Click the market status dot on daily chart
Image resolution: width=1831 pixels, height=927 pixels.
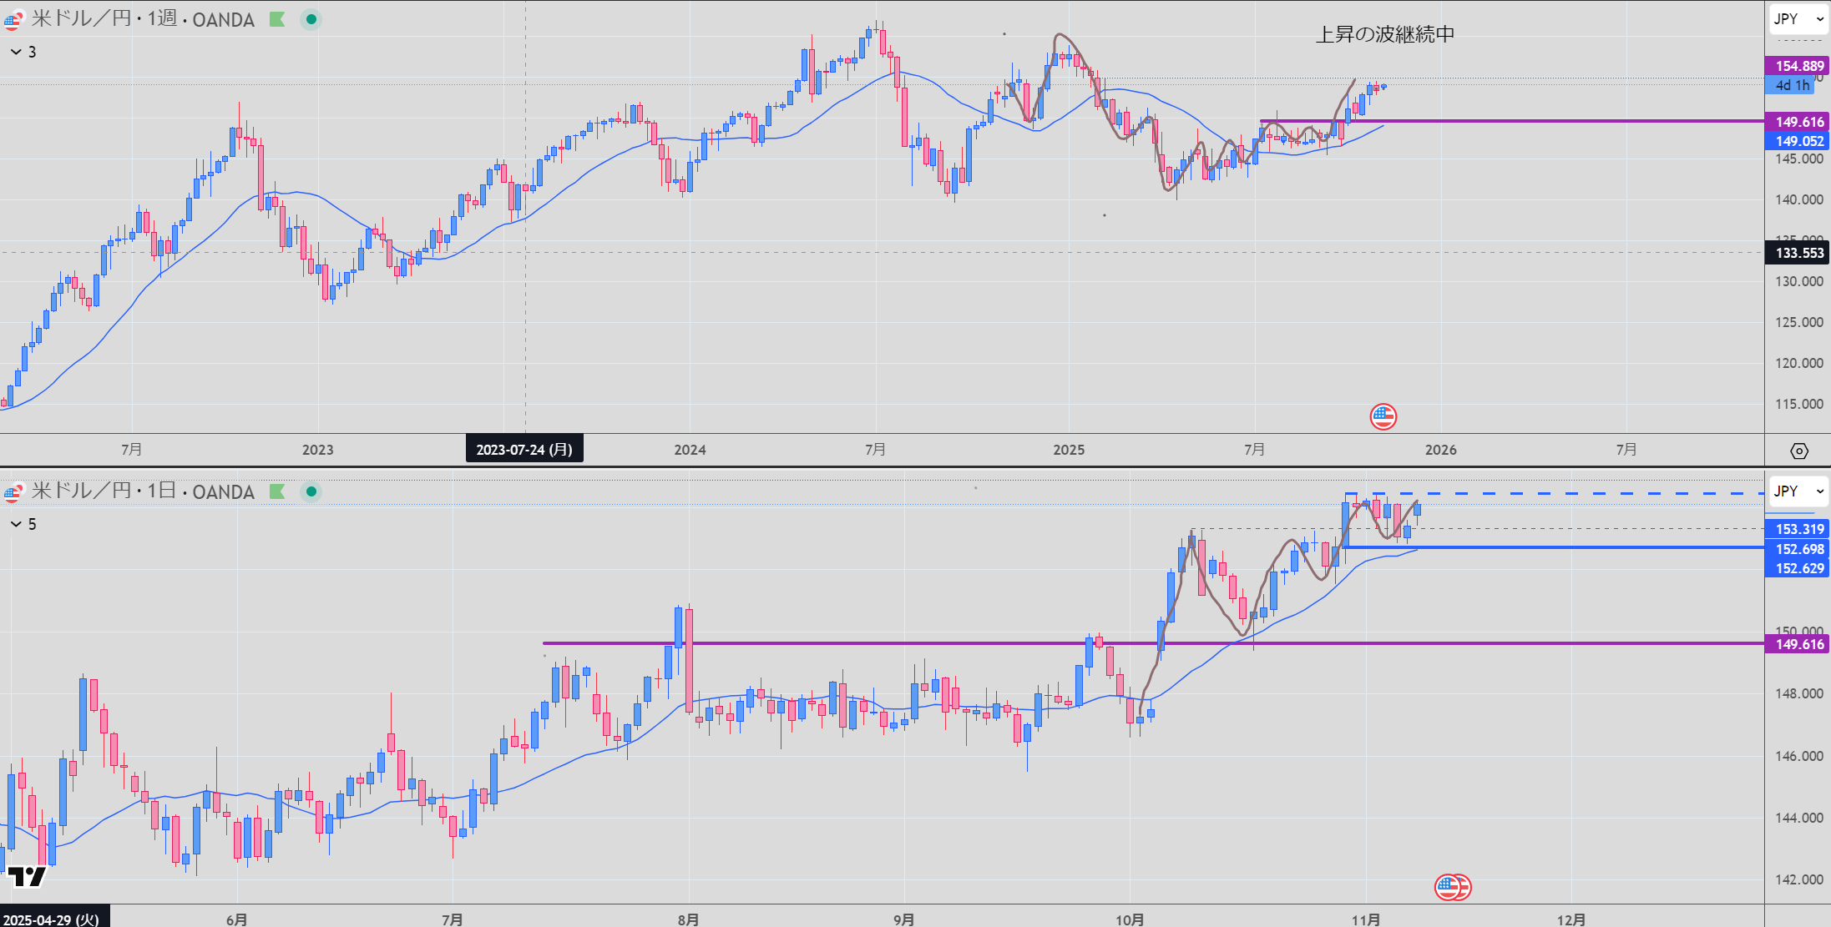[311, 491]
